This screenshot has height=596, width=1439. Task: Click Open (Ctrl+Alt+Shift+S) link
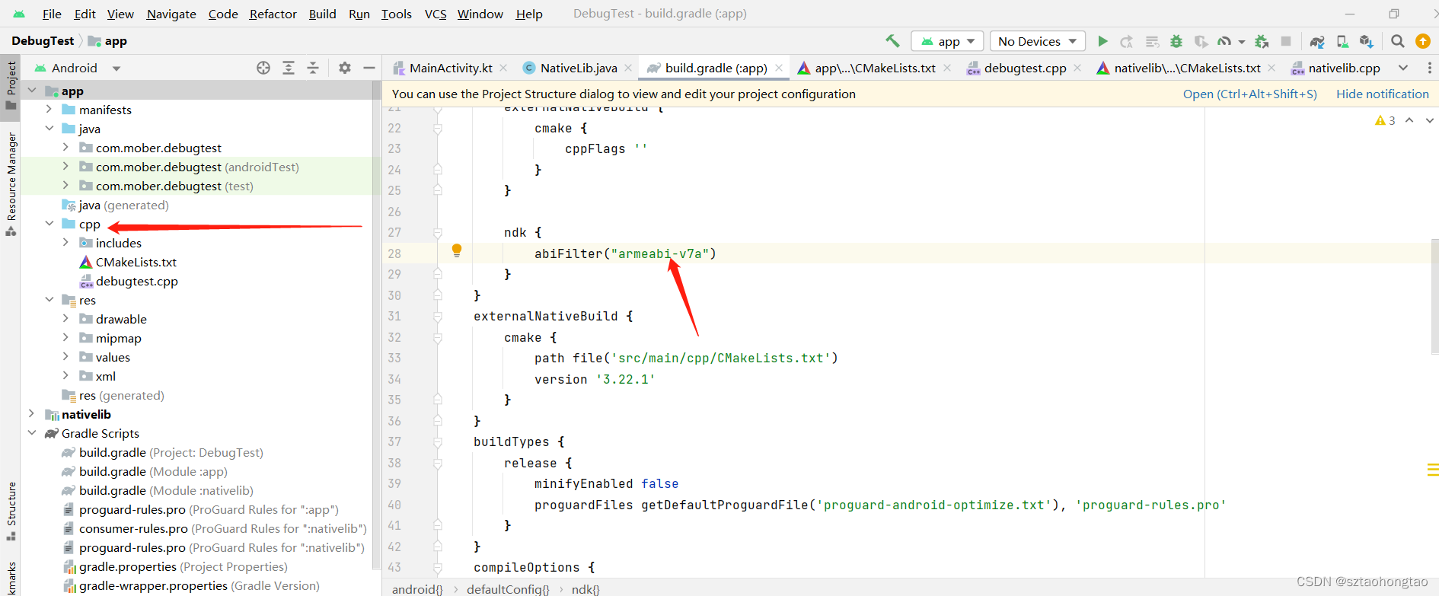[1249, 94]
